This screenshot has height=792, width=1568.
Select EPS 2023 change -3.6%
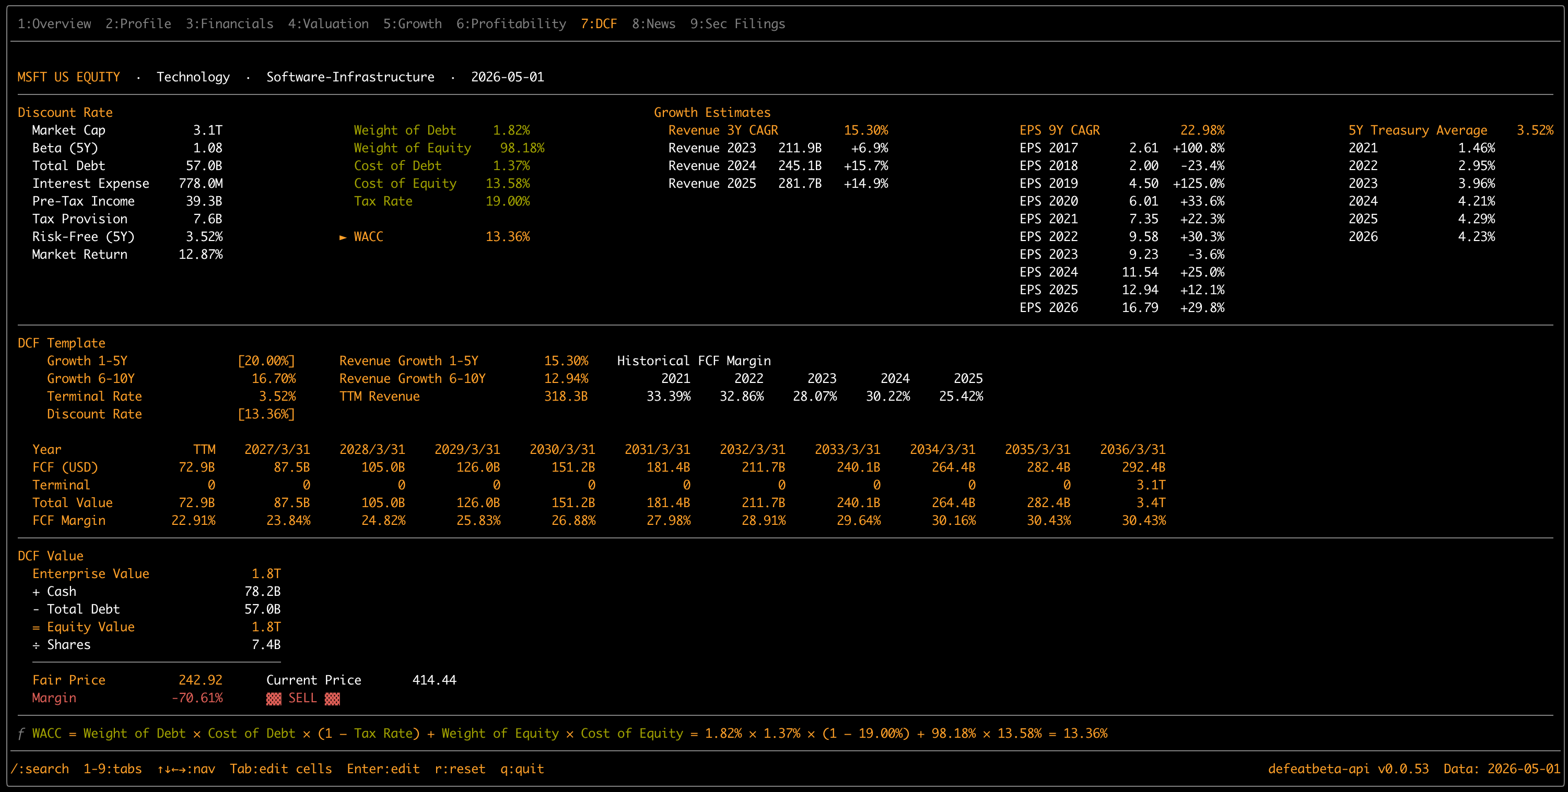(1206, 255)
